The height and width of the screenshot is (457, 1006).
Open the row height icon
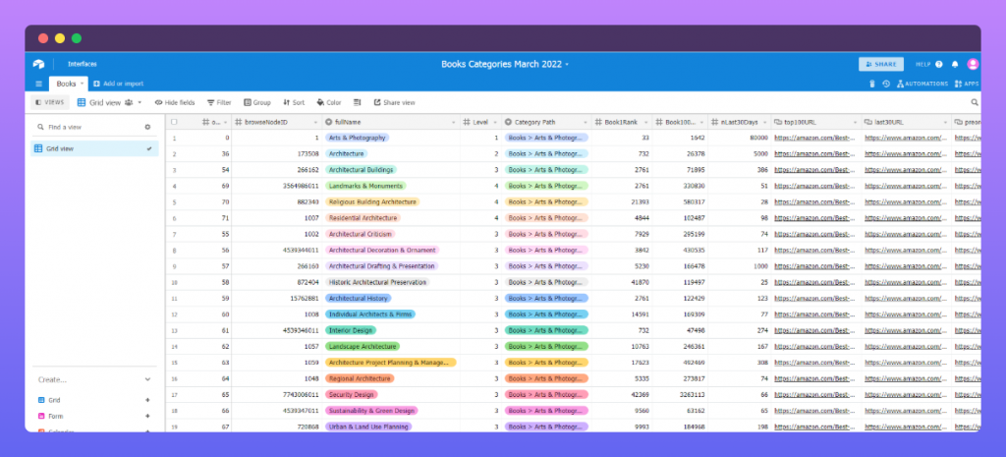coord(358,102)
